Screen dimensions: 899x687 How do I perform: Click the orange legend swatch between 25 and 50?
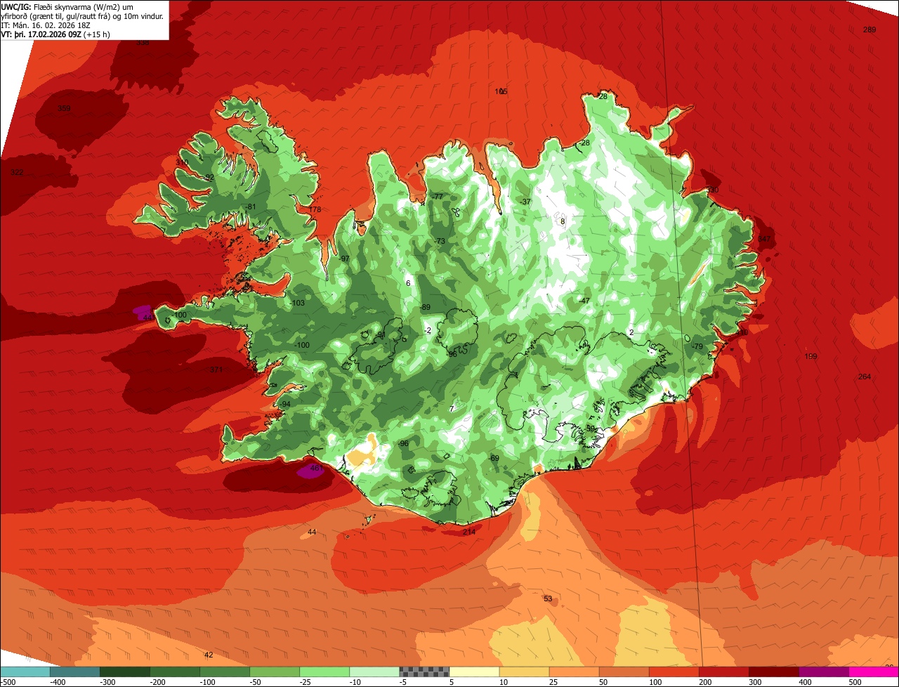(573, 672)
